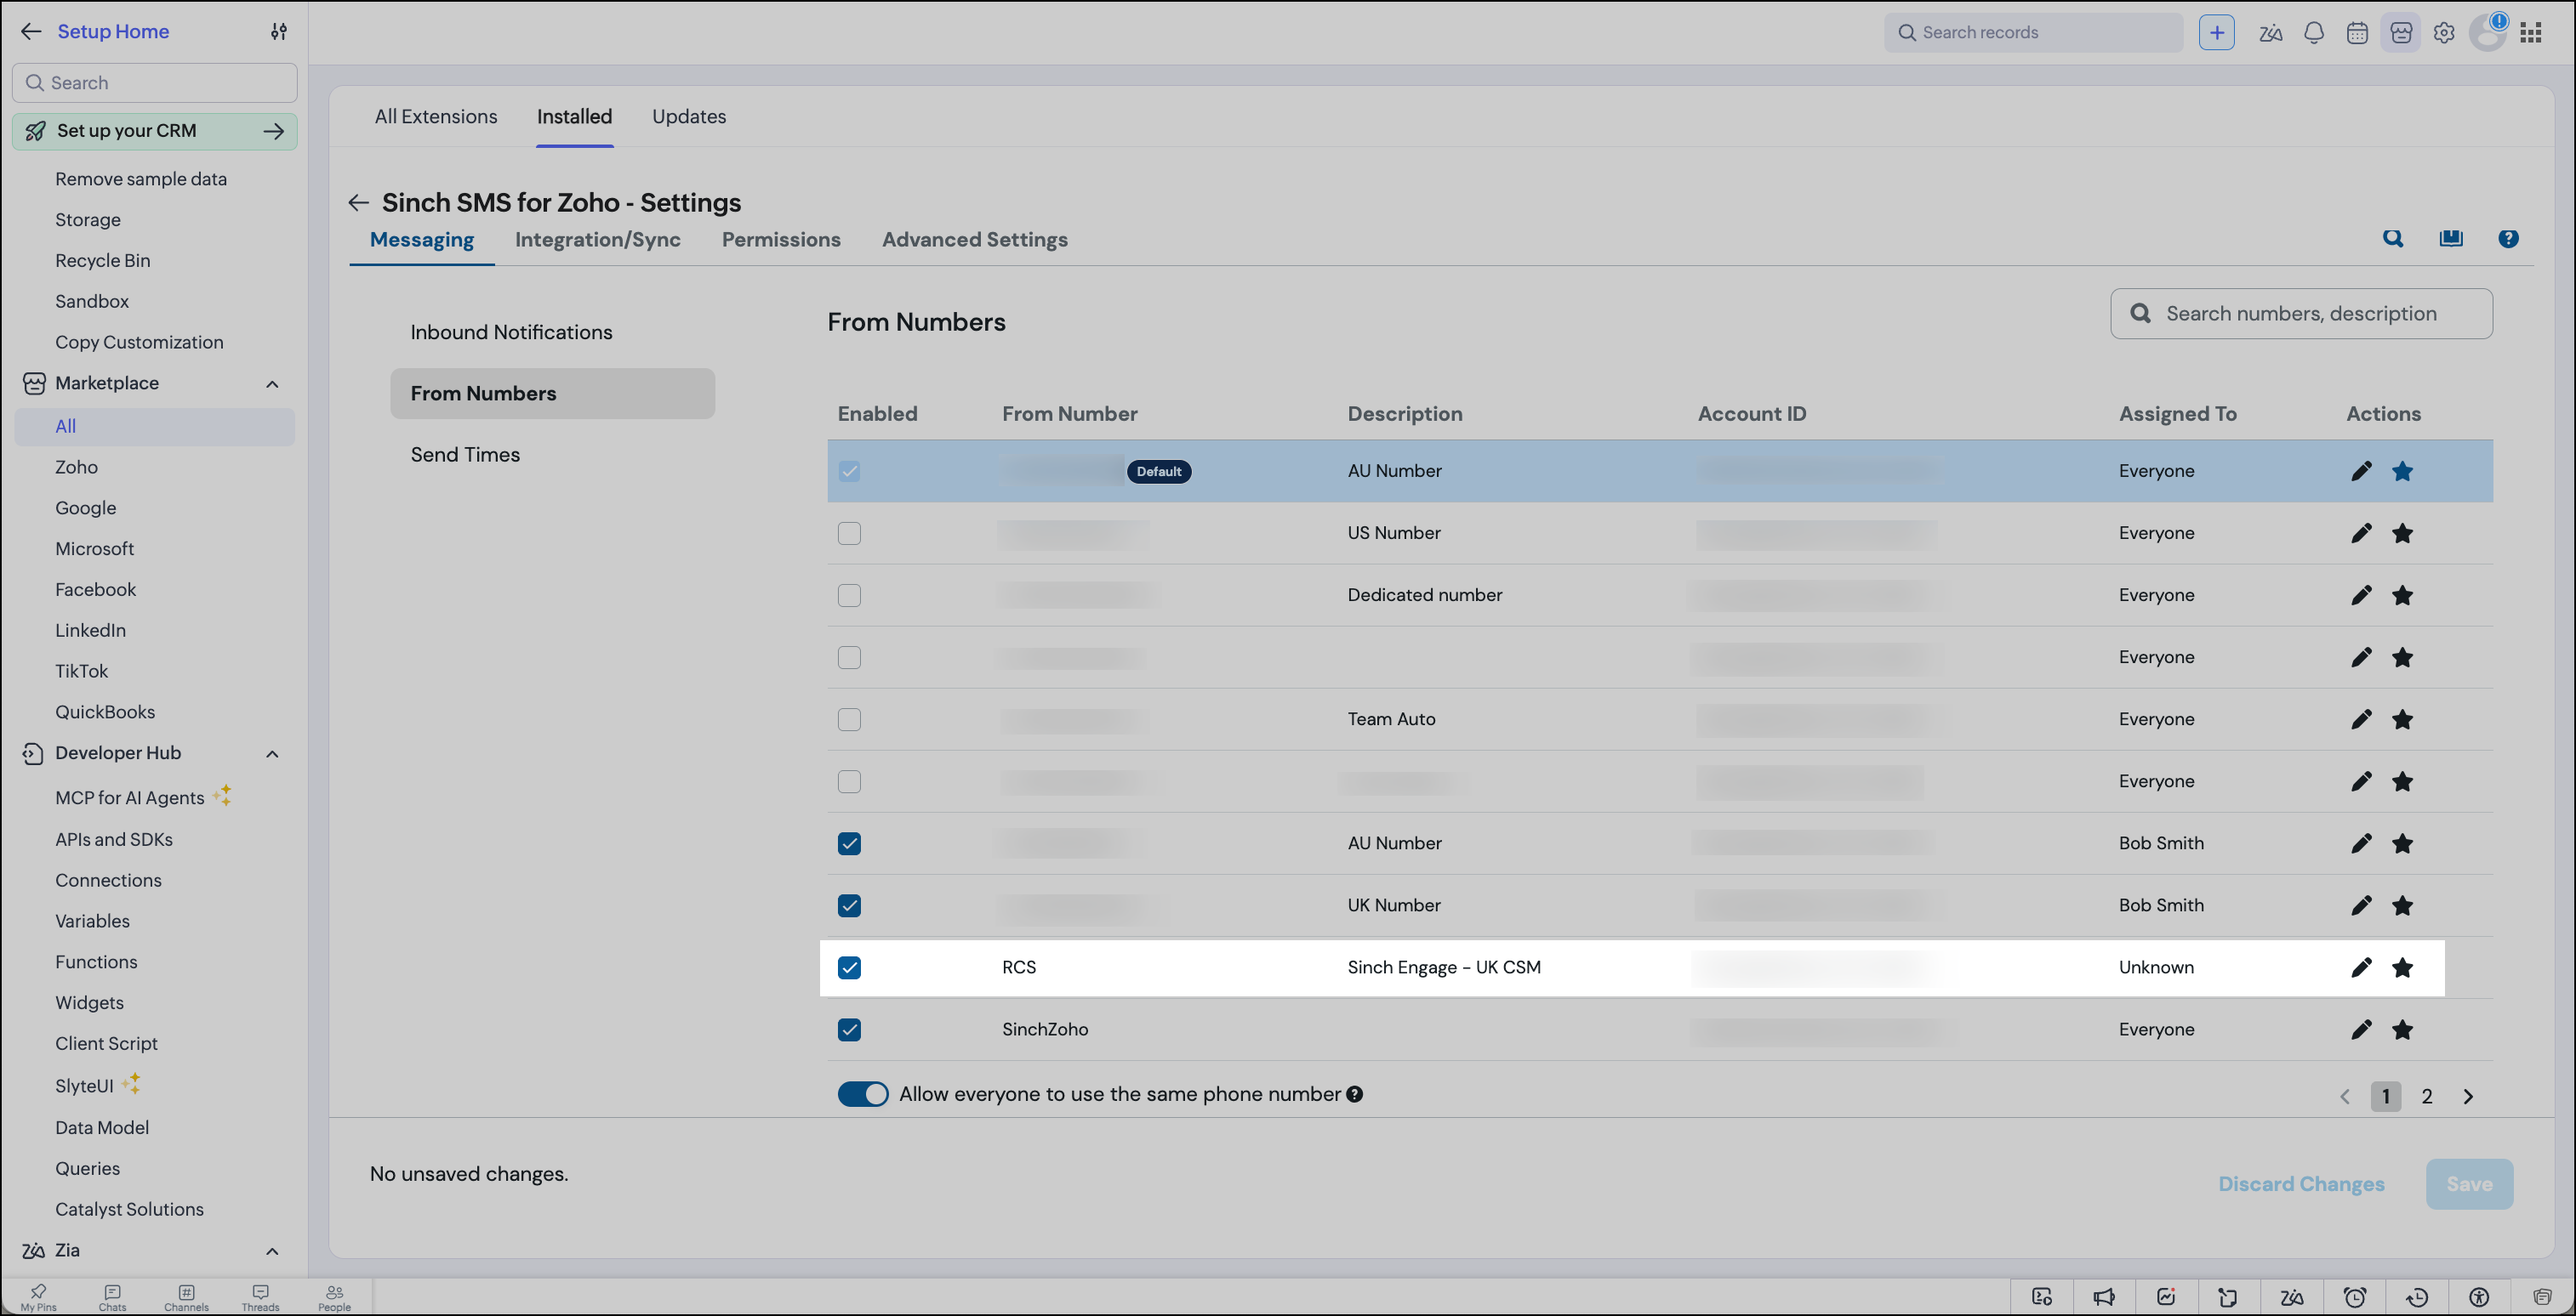The height and width of the screenshot is (1316, 2576).
Task: Collapse the Marketplace section
Action: [x=272, y=383]
